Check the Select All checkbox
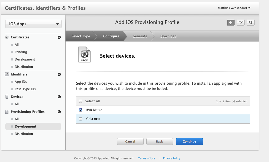The height and width of the screenshot is (162, 269). 81,101
